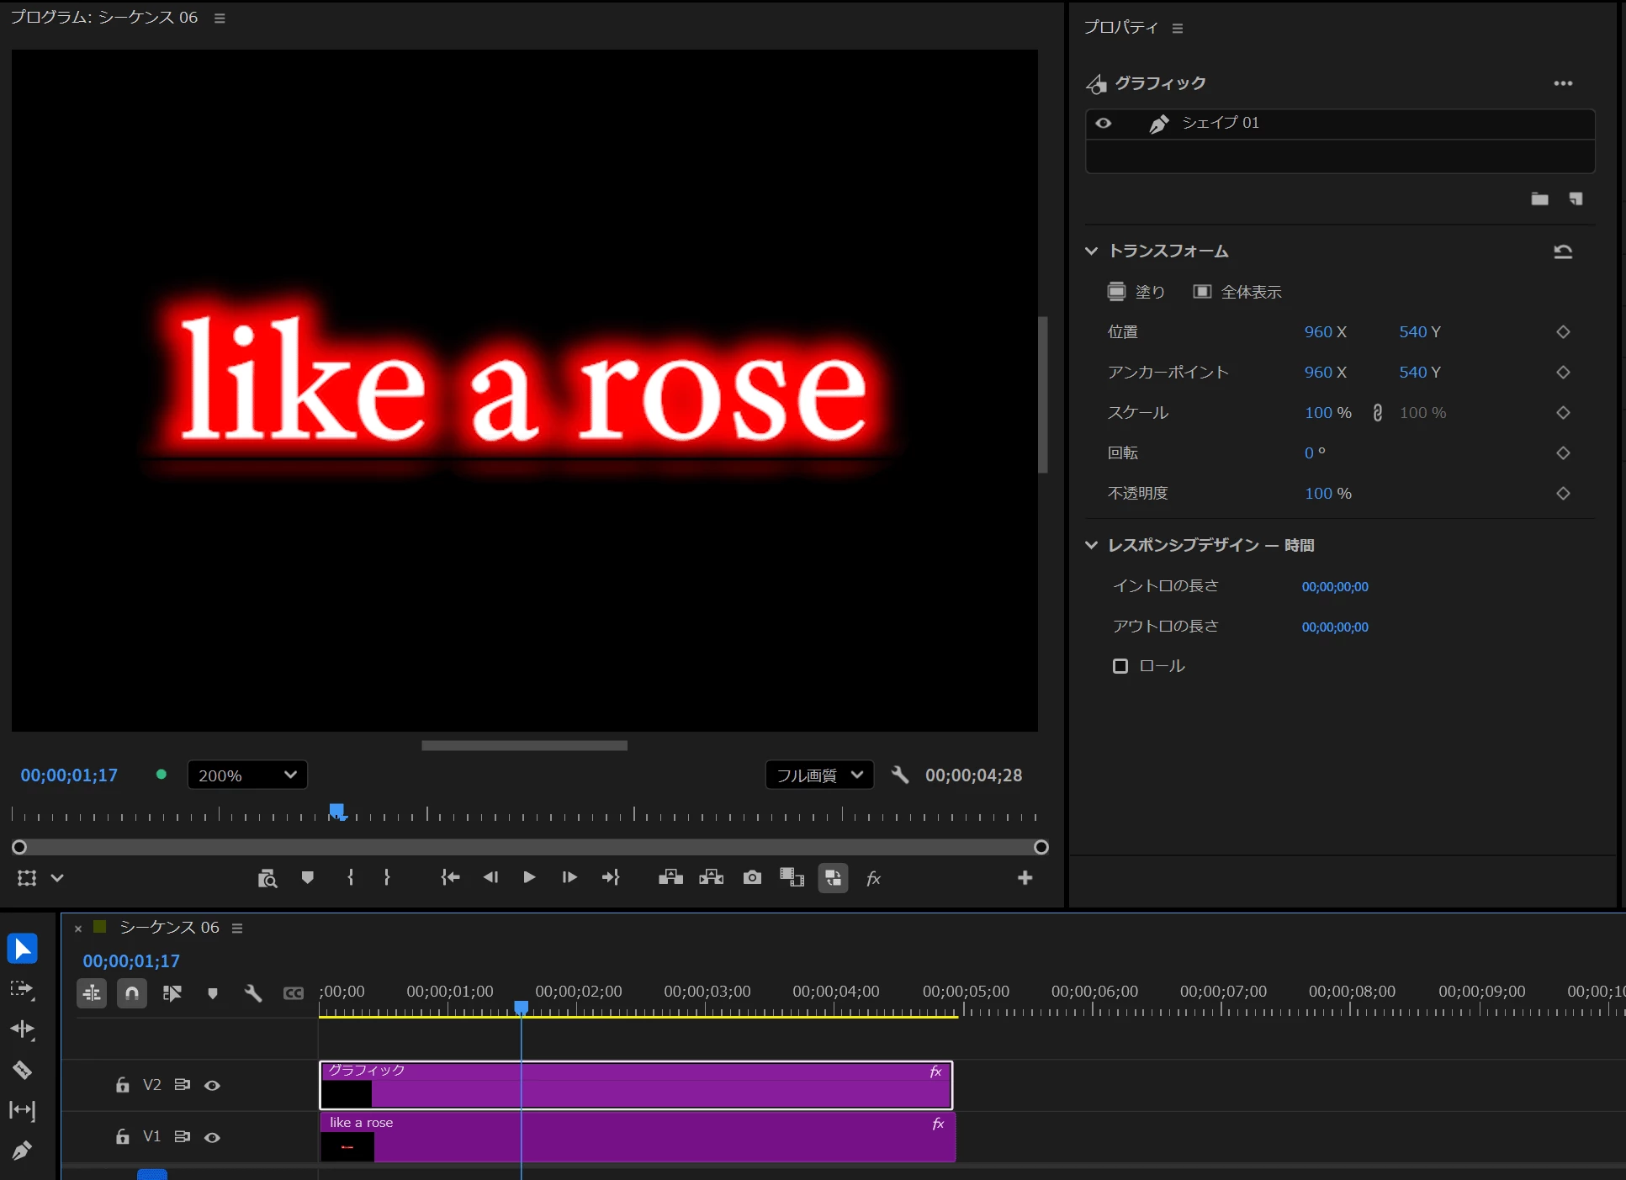
Task: Select the like a rose clip on V1
Action: (638, 1137)
